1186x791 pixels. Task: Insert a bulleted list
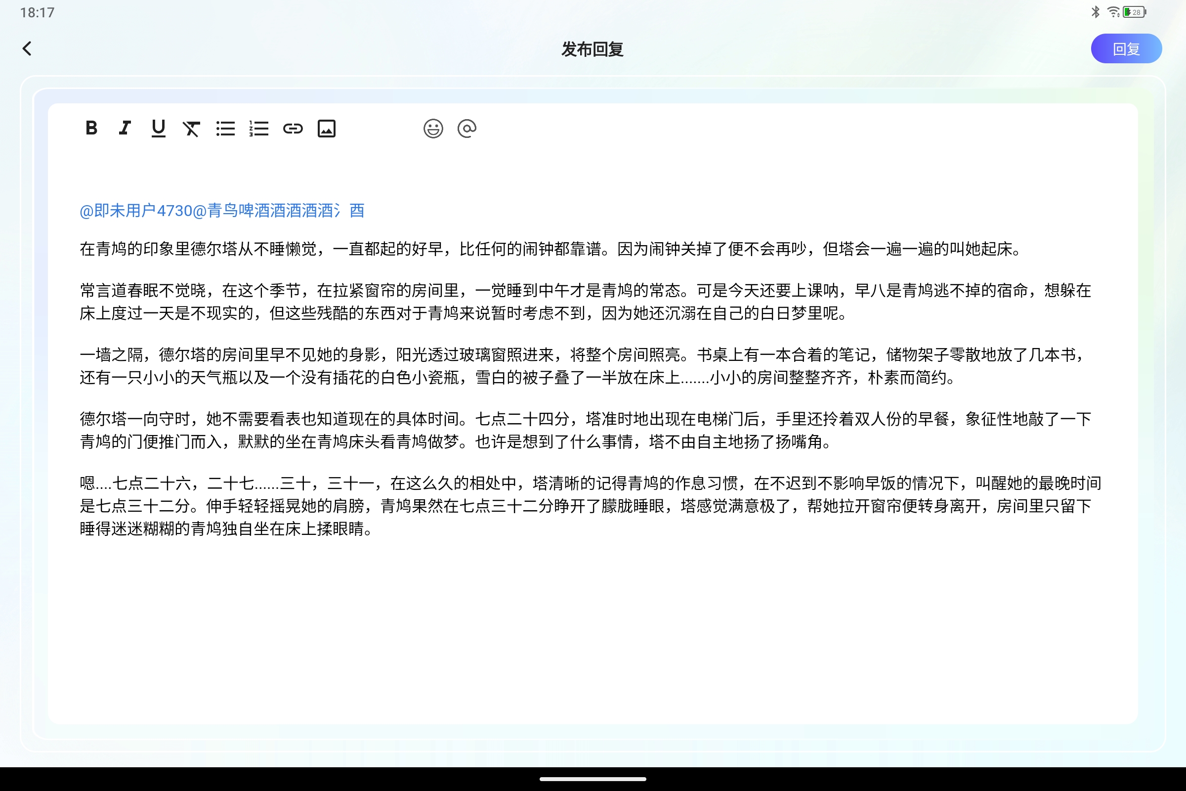coord(225,129)
